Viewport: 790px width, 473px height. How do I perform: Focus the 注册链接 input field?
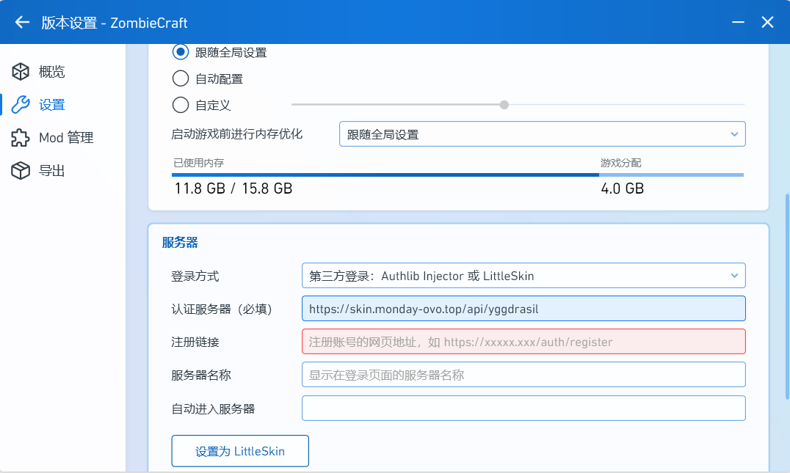tap(523, 342)
